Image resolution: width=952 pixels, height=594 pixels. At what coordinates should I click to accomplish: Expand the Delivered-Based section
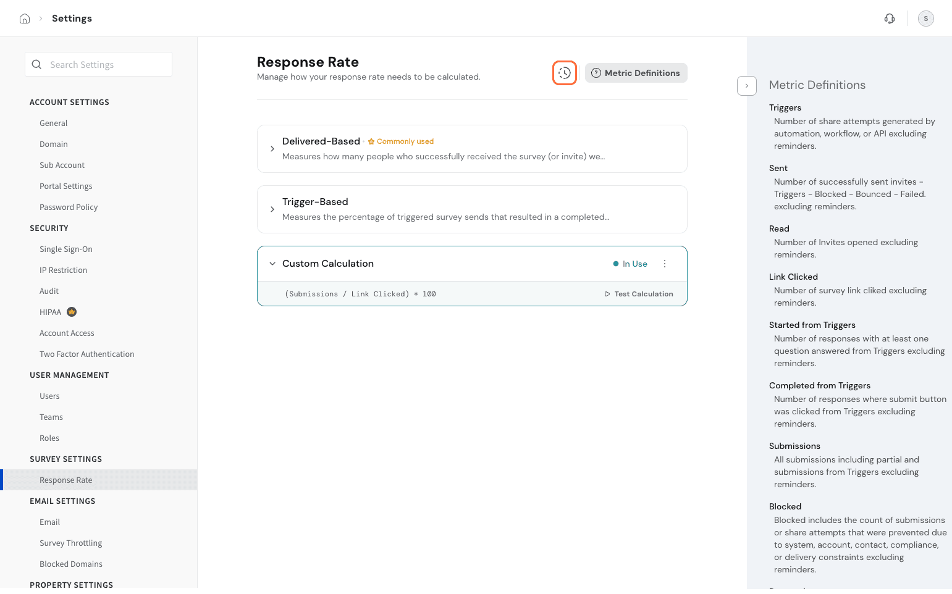pyautogui.click(x=272, y=149)
